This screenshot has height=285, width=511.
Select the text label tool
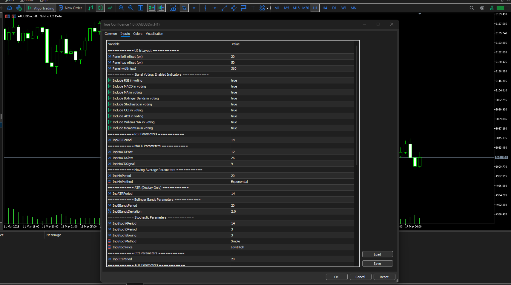pos(253,8)
